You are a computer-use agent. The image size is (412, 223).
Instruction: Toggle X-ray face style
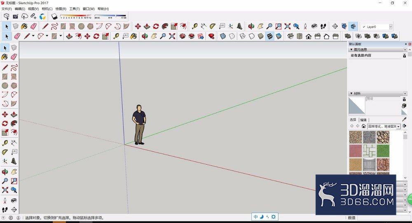[x=223, y=36]
